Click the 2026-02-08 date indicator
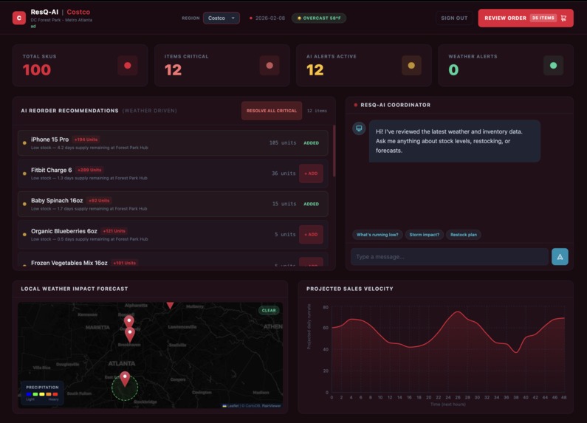The height and width of the screenshot is (423, 587). point(267,18)
